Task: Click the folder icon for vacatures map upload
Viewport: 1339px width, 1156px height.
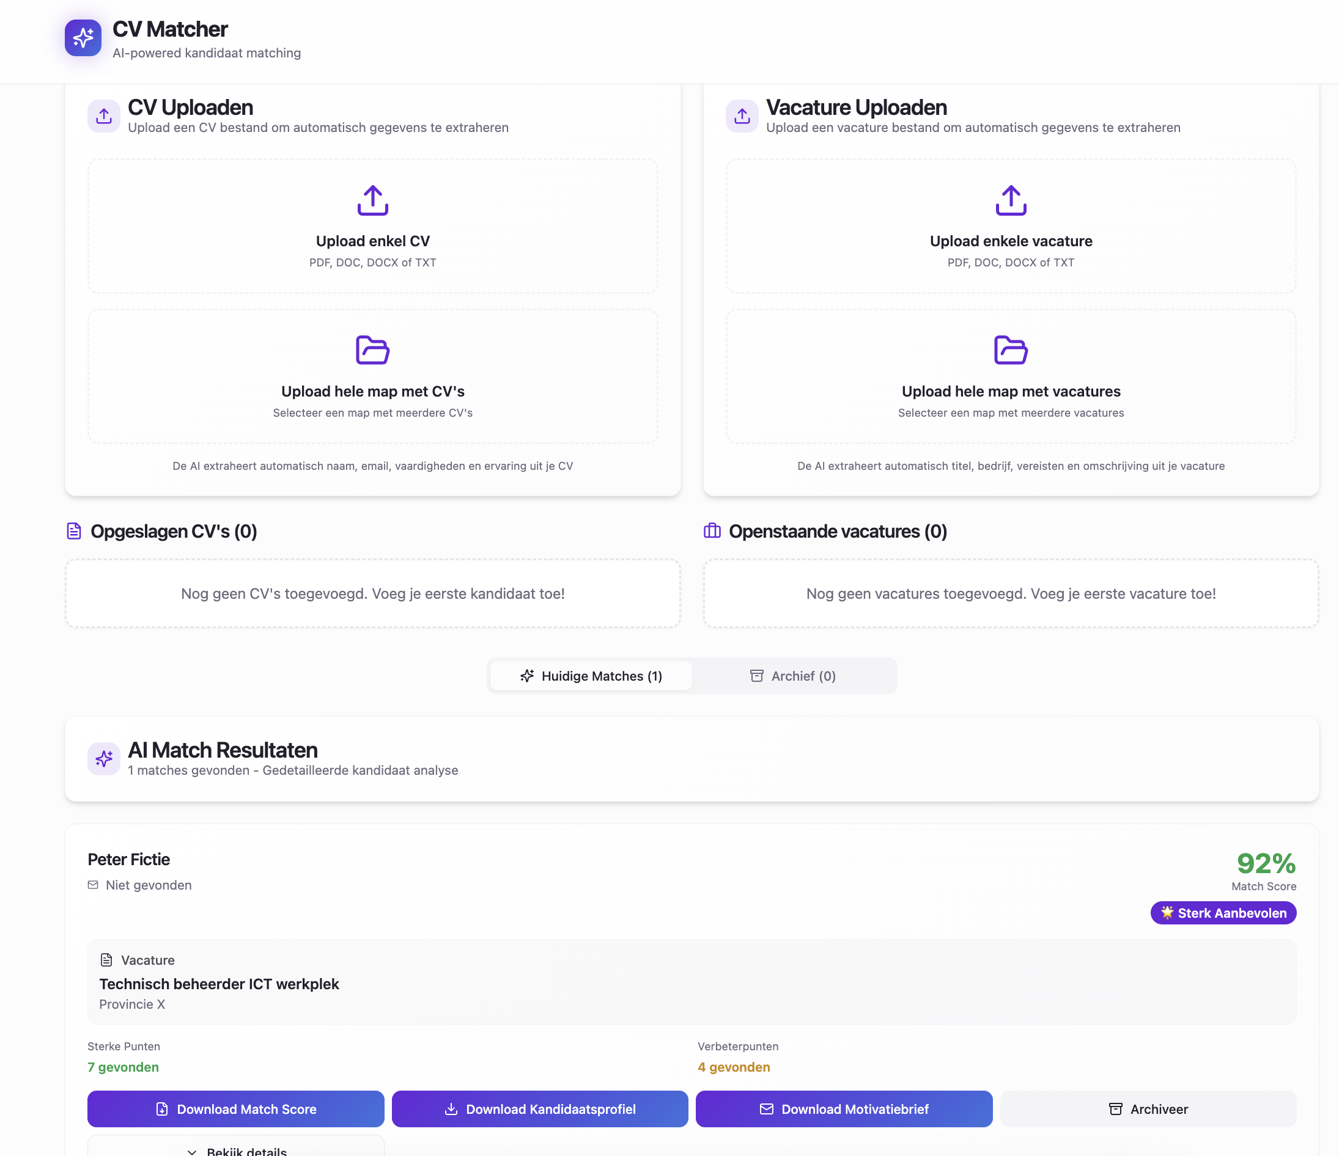Action: 1011,350
